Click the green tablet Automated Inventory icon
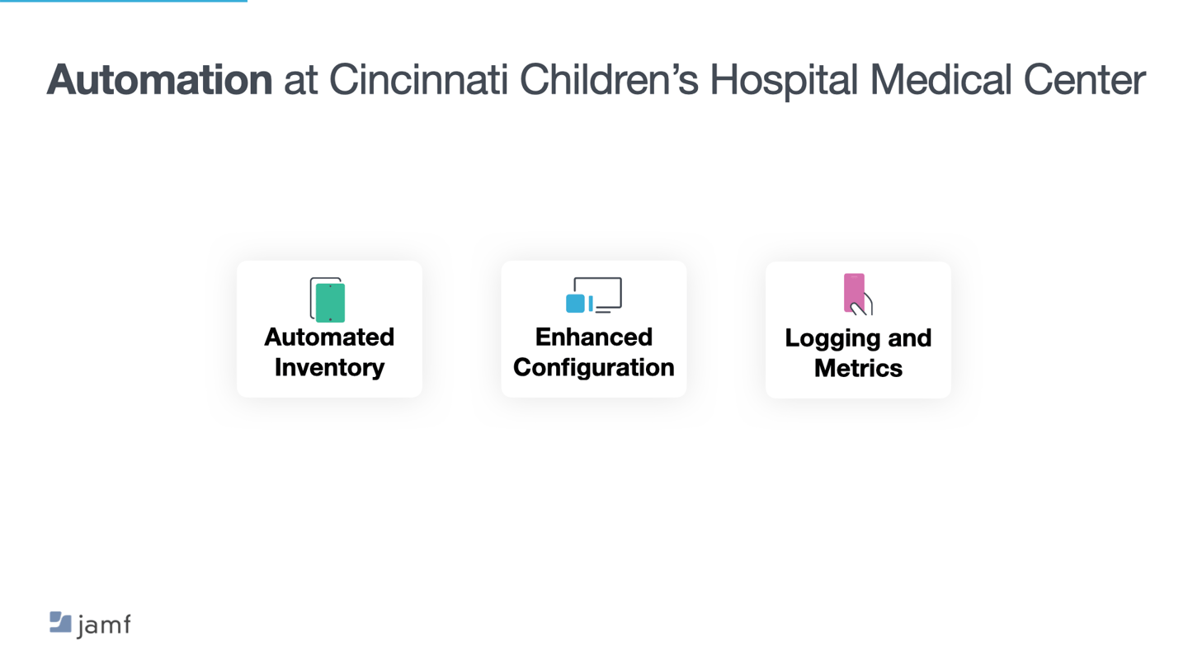Screen dimensions: 1188x660 [x=328, y=299]
